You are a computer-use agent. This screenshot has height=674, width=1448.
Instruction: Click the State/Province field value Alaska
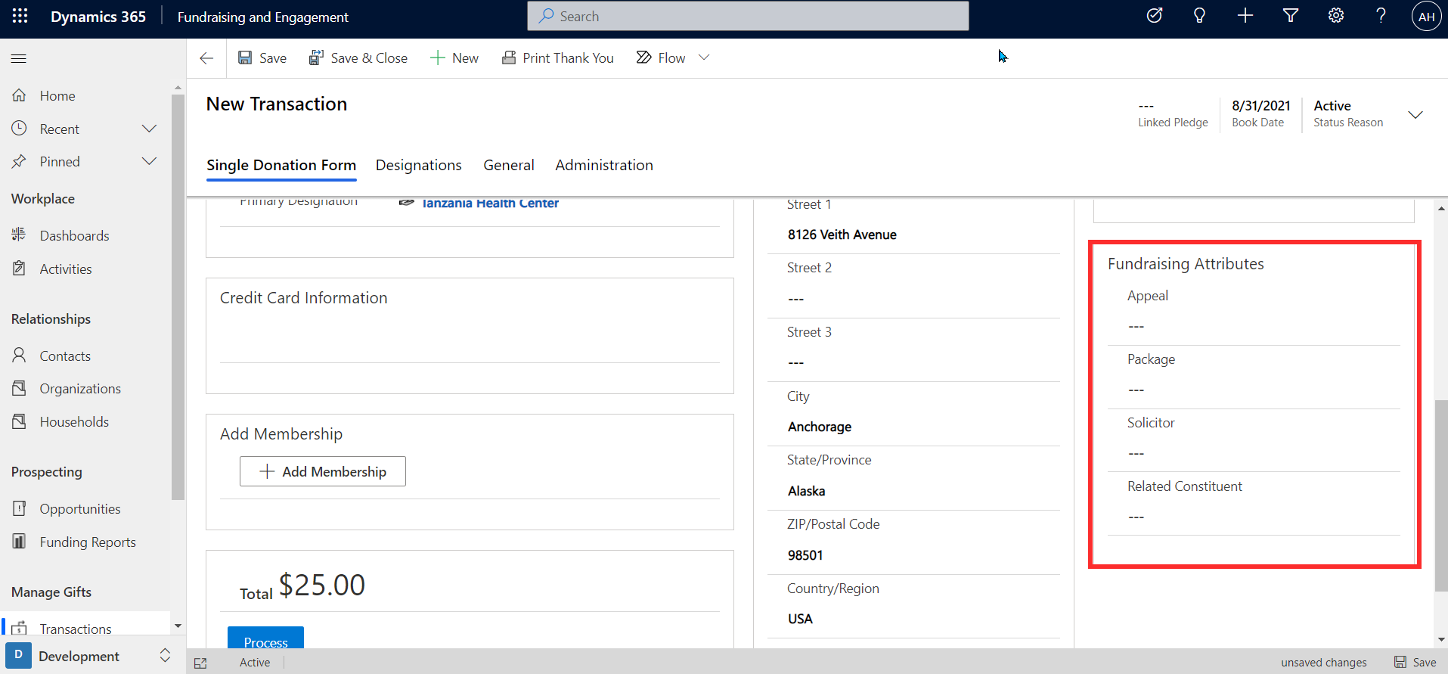click(807, 491)
